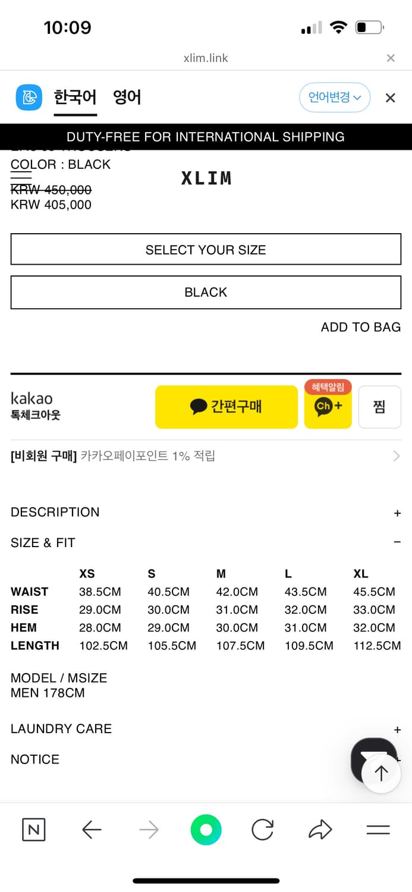
Task: Tap the scroll-to-top arrow button
Action: [x=381, y=772]
